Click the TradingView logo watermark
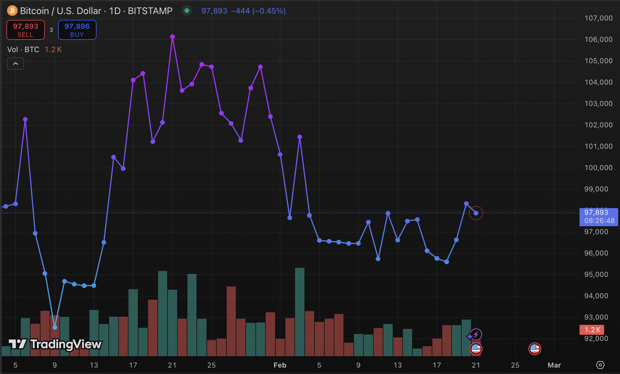The image size is (620, 374). (55, 344)
